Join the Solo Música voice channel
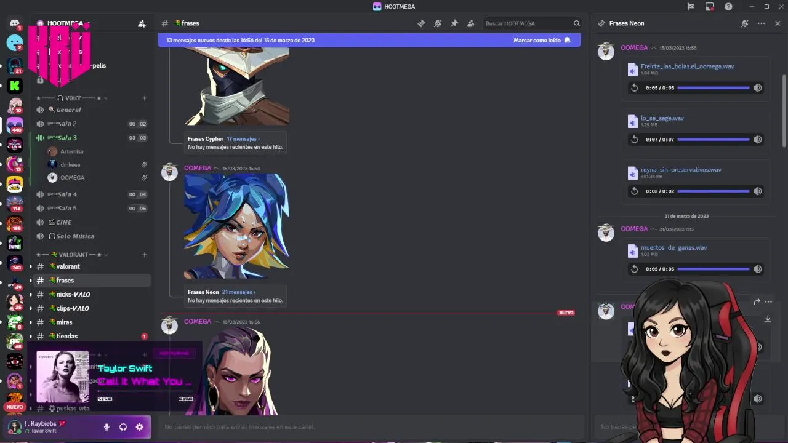The image size is (788, 443). [x=91, y=236]
